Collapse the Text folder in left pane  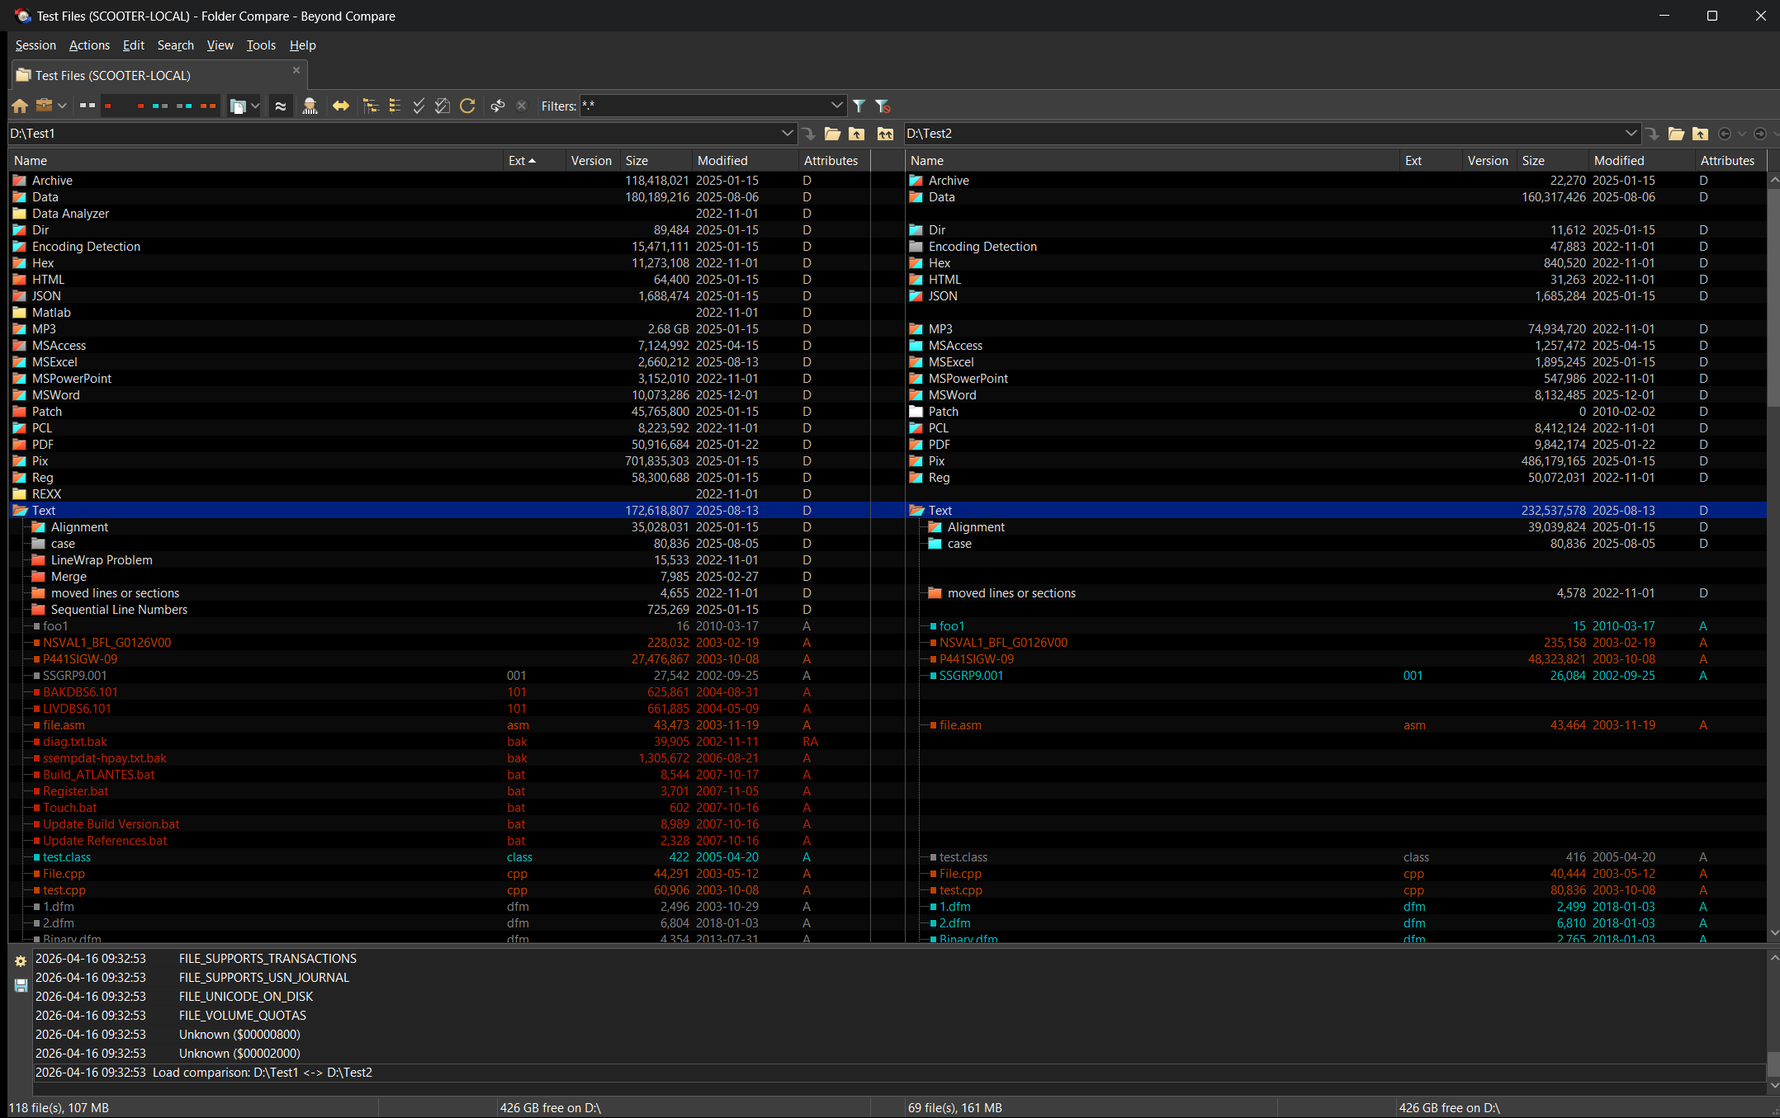point(20,511)
